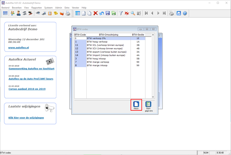Remove filter with the red crossed filter icon
Viewport: 231px width, 155px height.
tap(127, 13)
